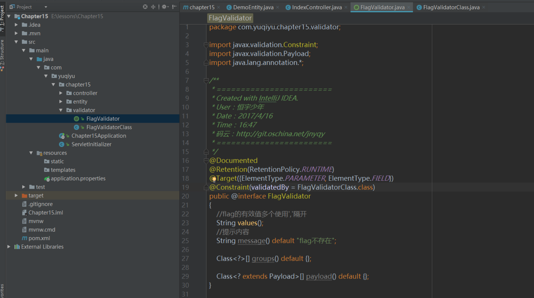This screenshot has width=534, height=298.
Task: Click the pom.xml Maven file icon
Action: point(25,238)
